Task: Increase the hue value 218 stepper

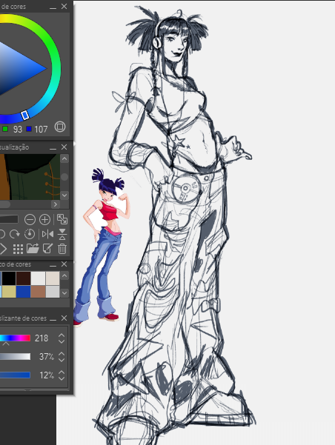Action: point(62,335)
